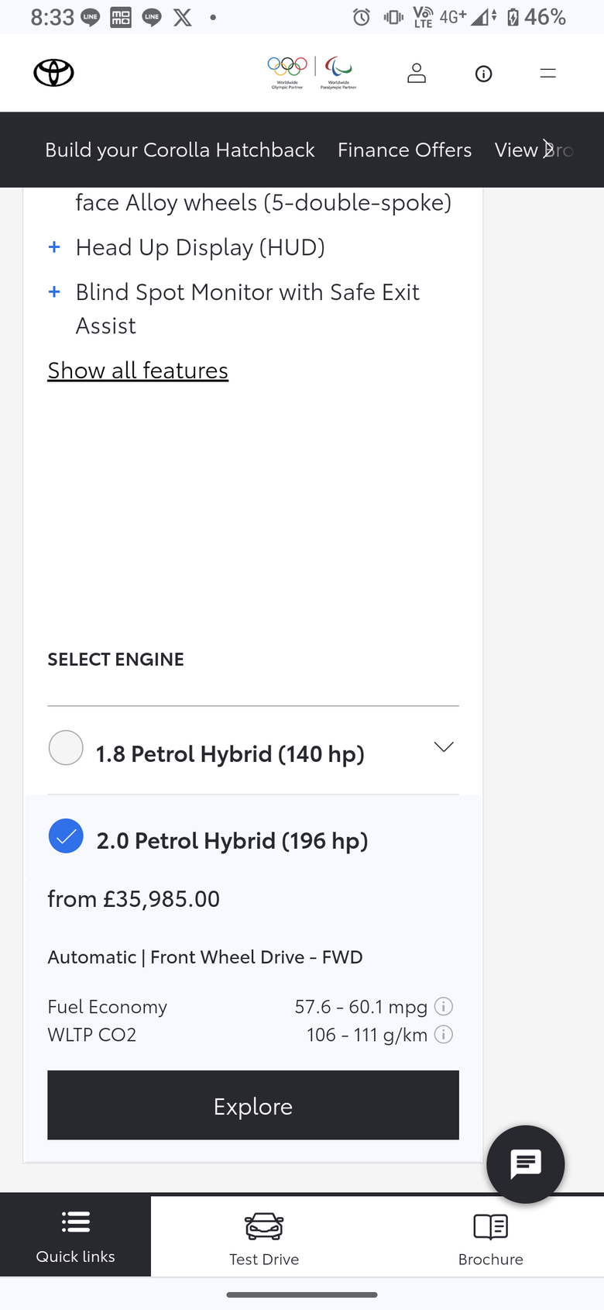Click the information circle icon in header
The width and height of the screenshot is (604, 1310).
(x=483, y=74)
